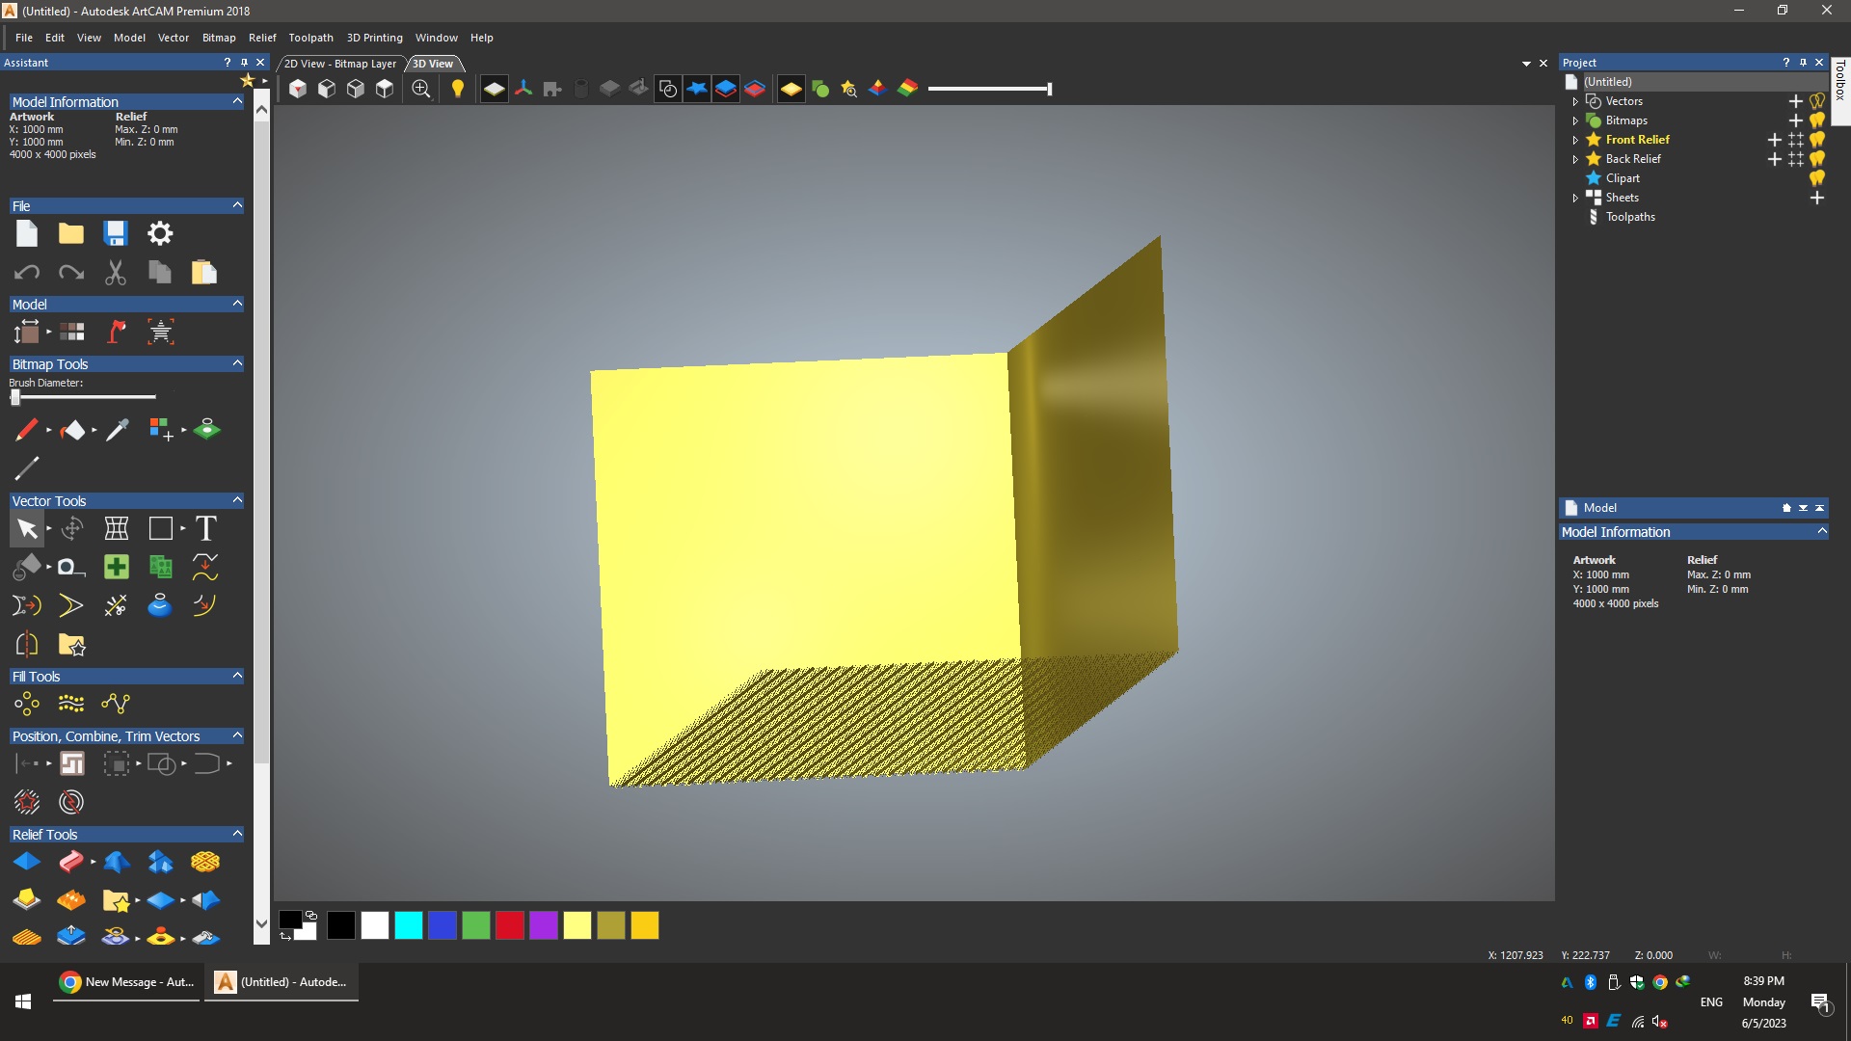The width and height of the screenshot is (1851, 1041).
Task: Expand the Vectors item in the Project tree
Action: 1577,101
